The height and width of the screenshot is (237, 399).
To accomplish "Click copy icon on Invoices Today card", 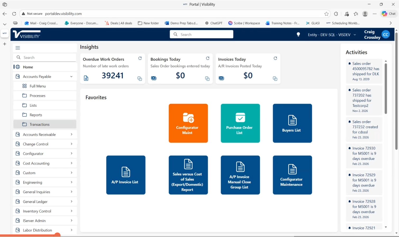I will 275,78.
